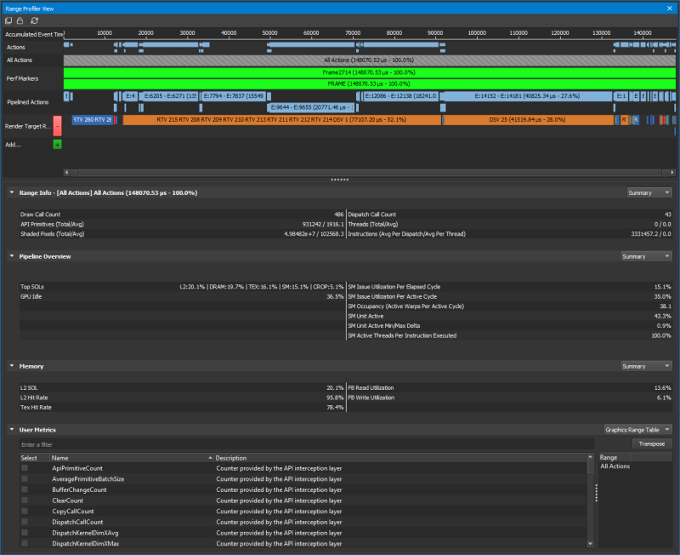This screenshot has height=555, width=680.
Task: Click red minus button on Render Target row
Action: click(58, 126)
